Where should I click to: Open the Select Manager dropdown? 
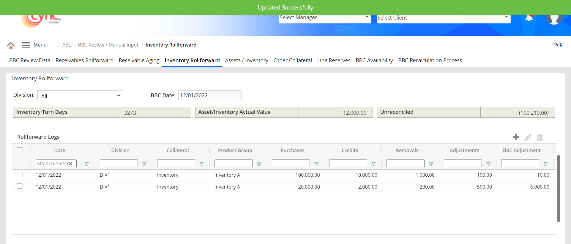tap(325, 18)
